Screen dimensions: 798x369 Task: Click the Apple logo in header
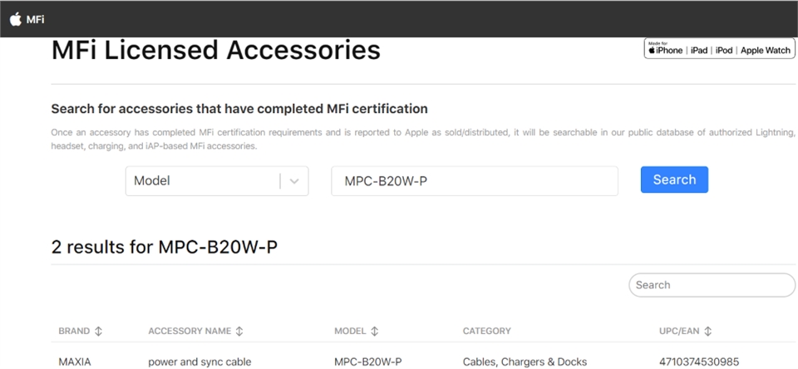tap(16, 19)
